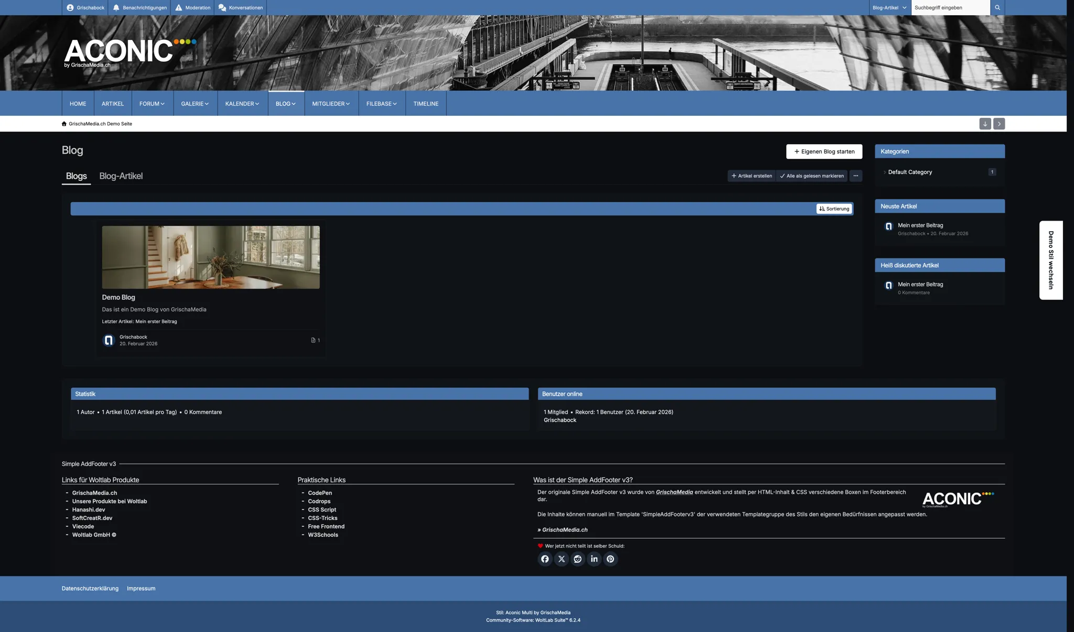Open Hanashi.dev link

(x=89, y=510)
